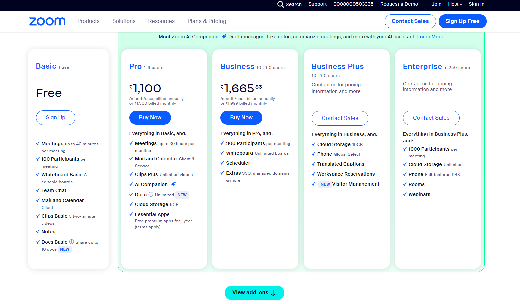The image size is (520, 304).
Task: Call the phone number 0008000503335
Action: tap(353, 4)
